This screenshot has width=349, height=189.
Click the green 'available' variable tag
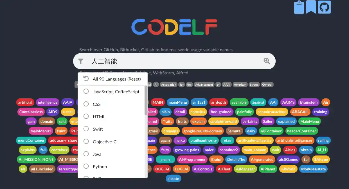point(239,102)
